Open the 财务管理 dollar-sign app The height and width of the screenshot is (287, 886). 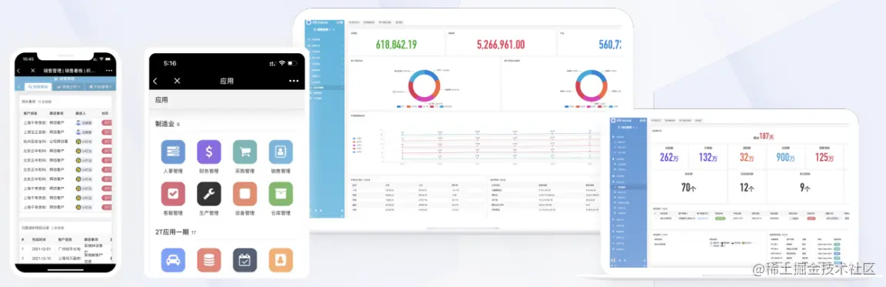point(209,152)
